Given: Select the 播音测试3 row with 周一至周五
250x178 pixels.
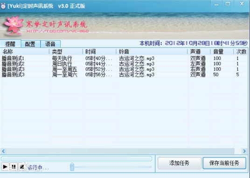Looking at the screenshot, I should (124, 69).
